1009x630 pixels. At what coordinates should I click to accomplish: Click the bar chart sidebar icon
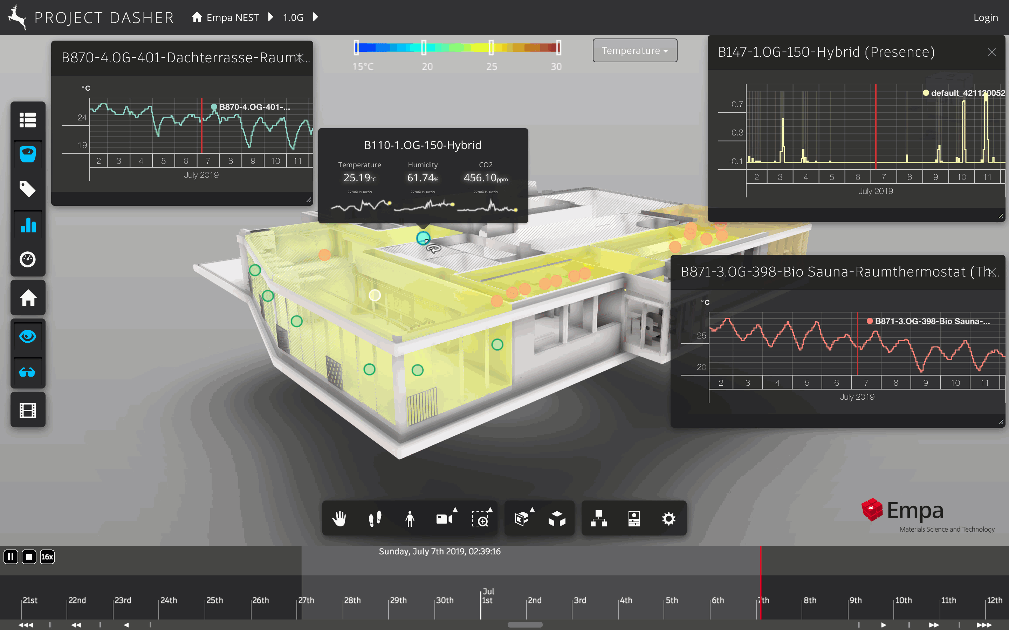point(28,225)
